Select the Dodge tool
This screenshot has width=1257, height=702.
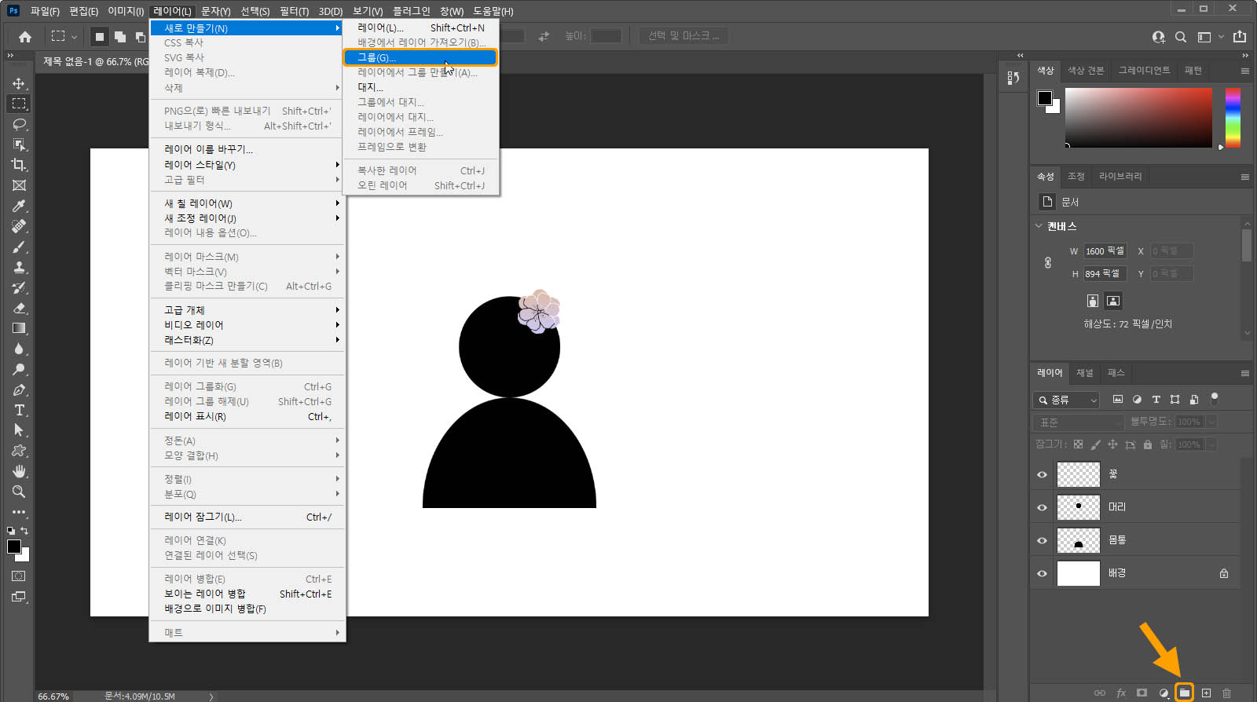19,369
